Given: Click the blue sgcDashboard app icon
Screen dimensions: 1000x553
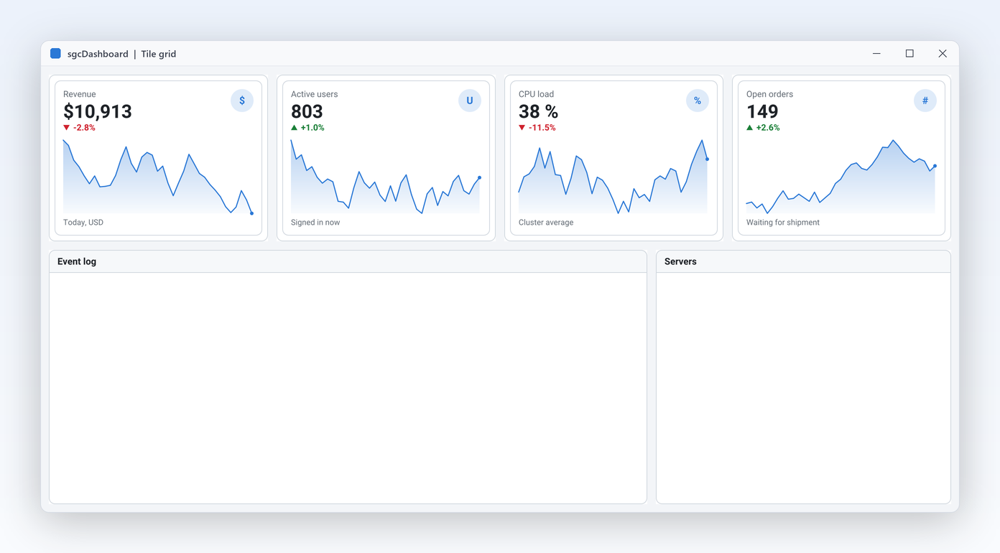Looking at the screenshot, I should click(55, 54).
